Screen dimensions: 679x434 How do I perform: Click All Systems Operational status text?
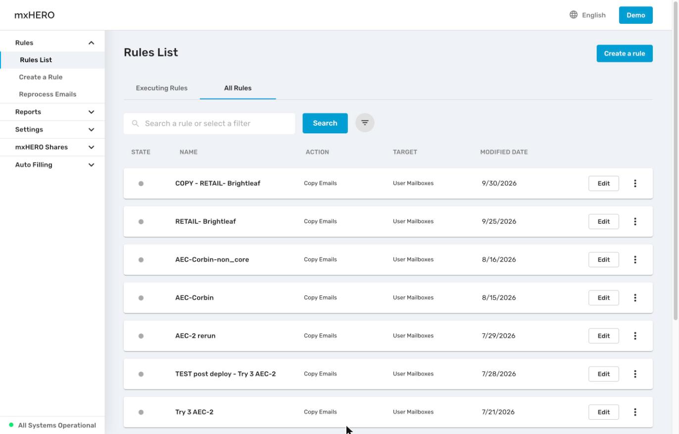pyautogui.click(x=57, y=425)
